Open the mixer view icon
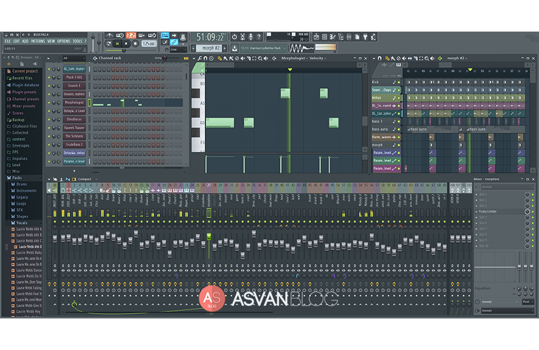Screen dimensions: 539x350 pyautogui.click(x=349, y=37)
